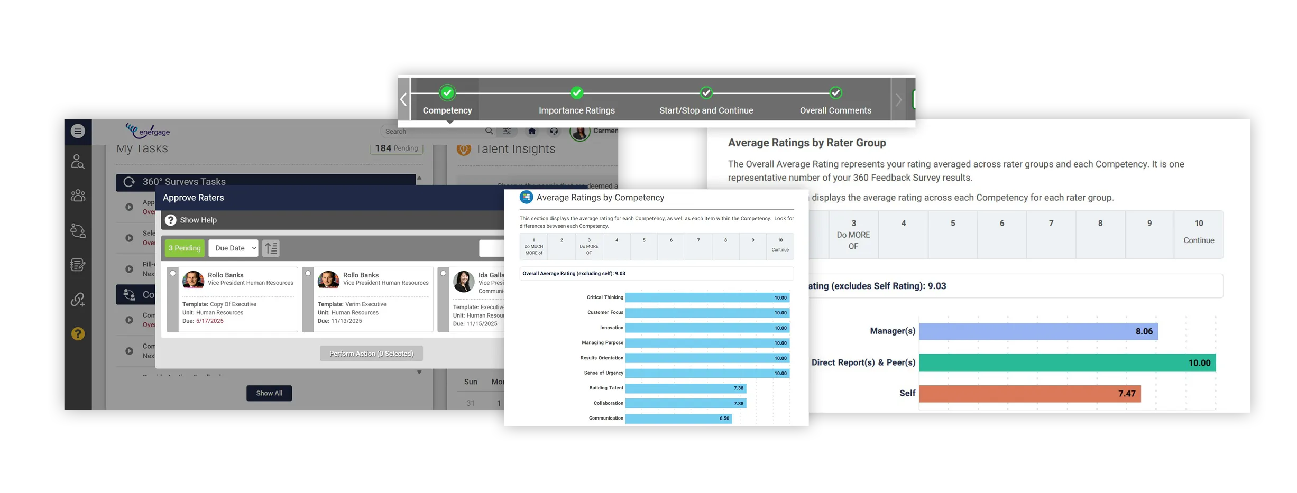Switch to the Competency step
The height and width of the screenshot is (493, 1297).
point(447,100)
